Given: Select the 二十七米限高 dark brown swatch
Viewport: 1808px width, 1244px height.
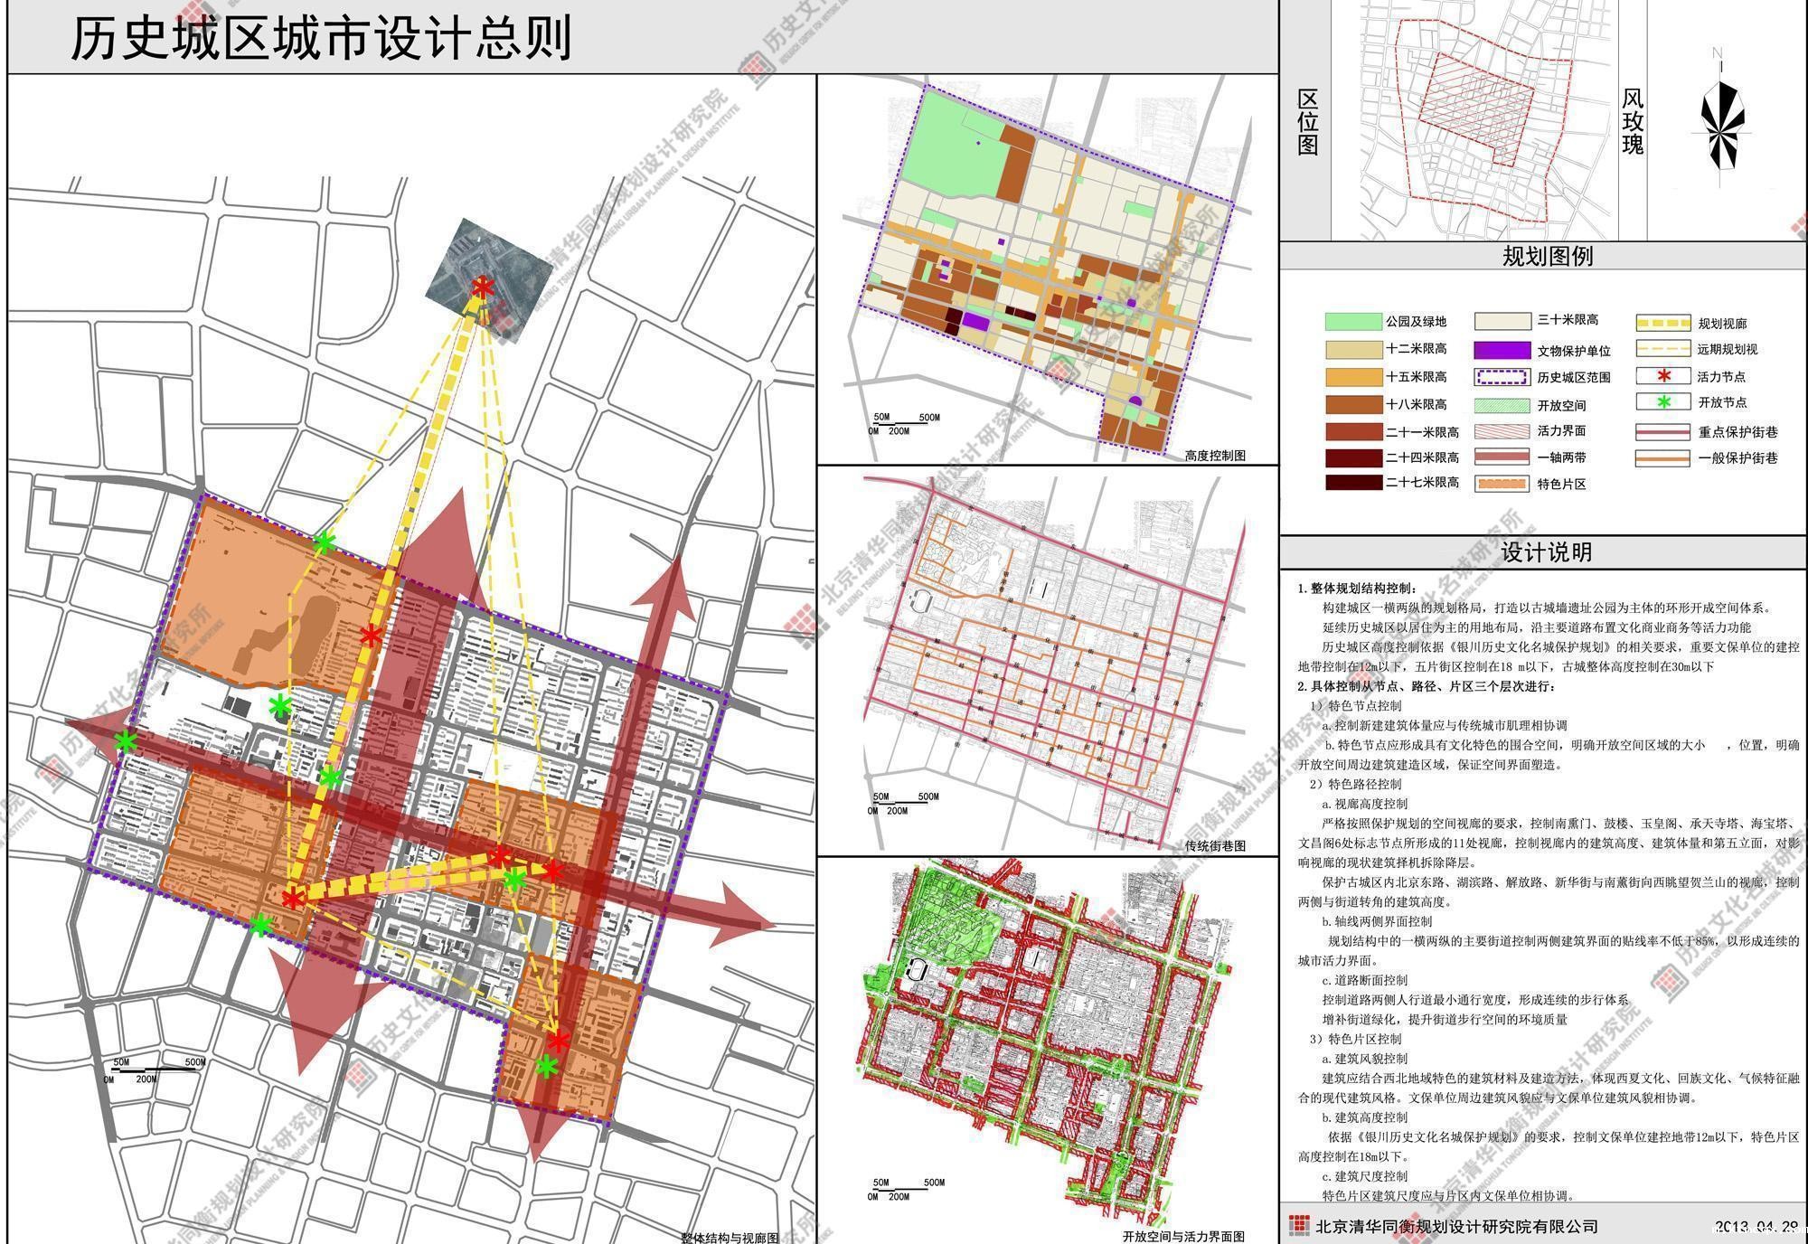Looking at the screenshot, I should [x=1353, y=482].
